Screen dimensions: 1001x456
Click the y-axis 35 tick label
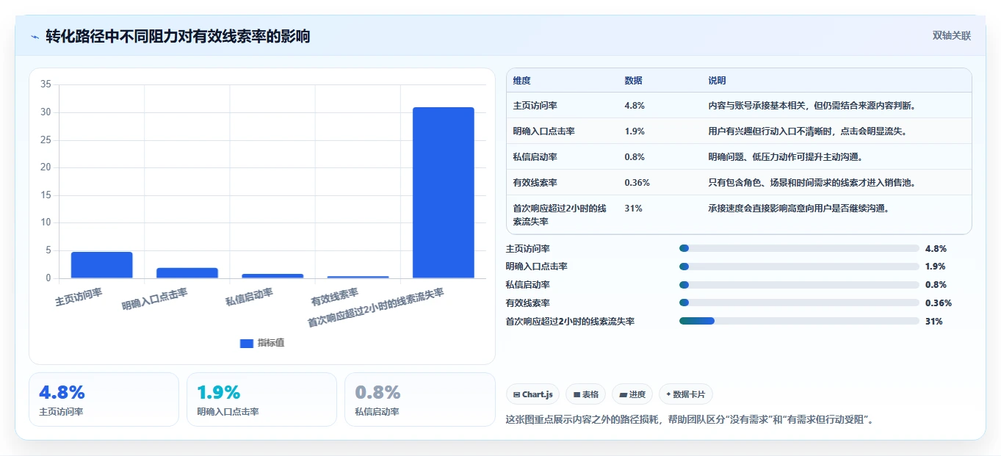point(46,84)
